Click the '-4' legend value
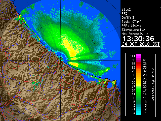Image resolution: width=161 pixels, height=121 pixels. pos(133,113)
